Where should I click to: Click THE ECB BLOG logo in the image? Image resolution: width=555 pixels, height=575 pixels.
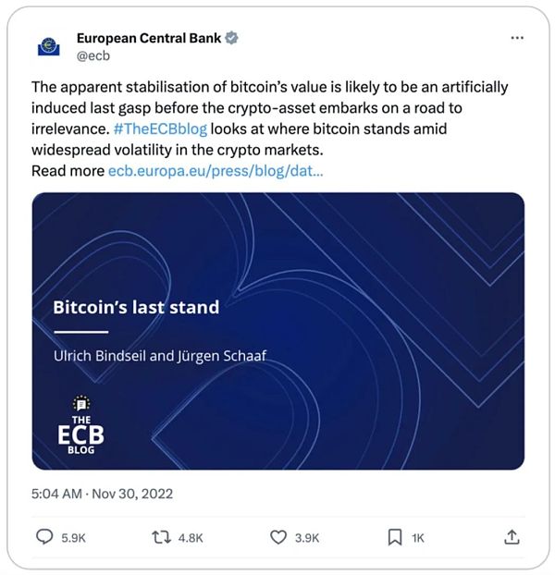(80, 425)
